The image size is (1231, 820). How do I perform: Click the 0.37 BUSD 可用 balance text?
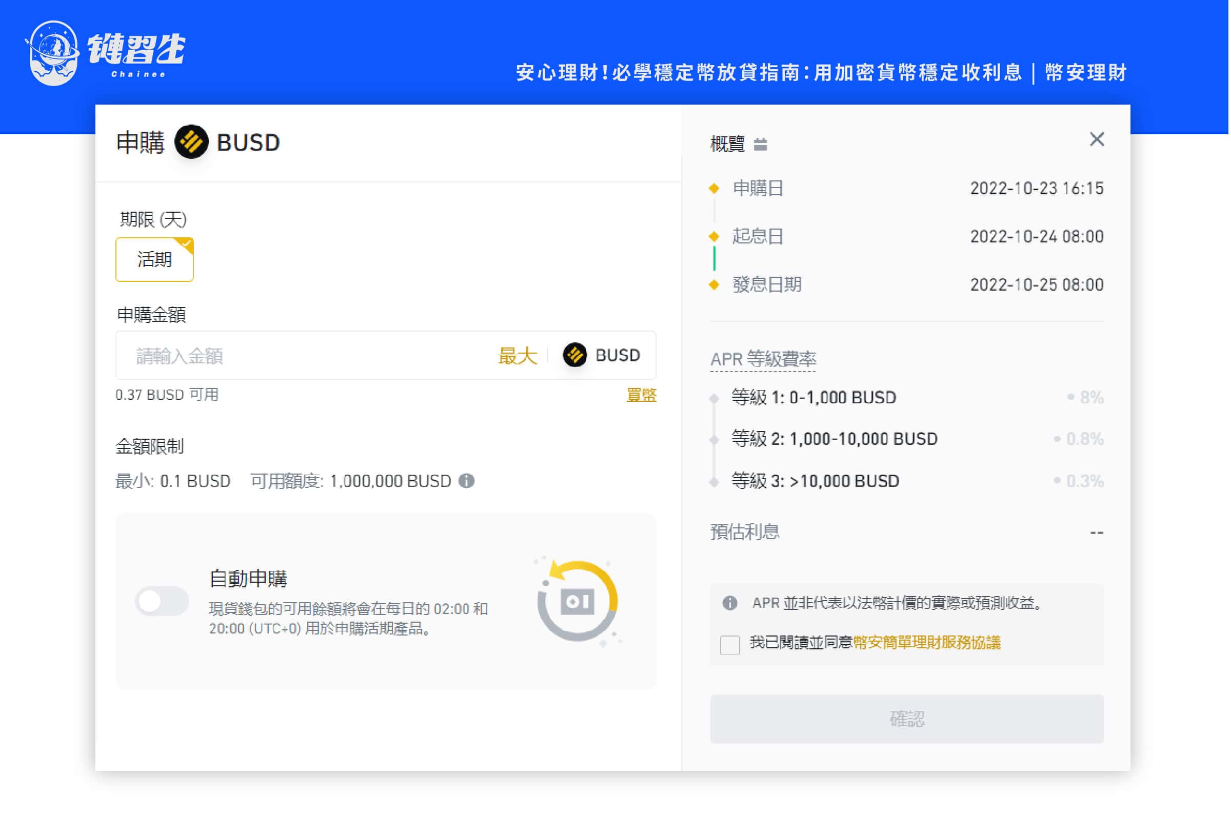168,395
